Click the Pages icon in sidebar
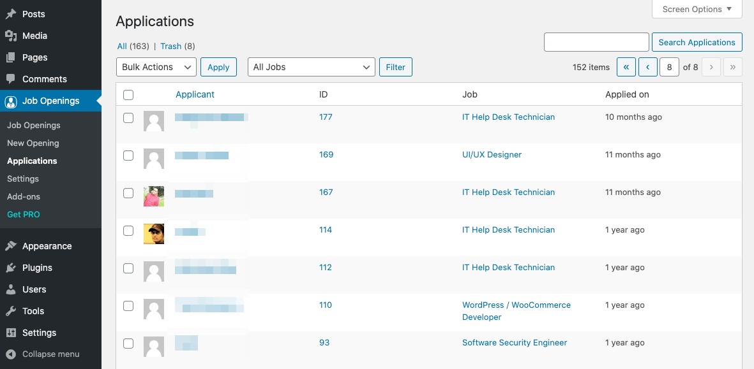 pos(11,57)
